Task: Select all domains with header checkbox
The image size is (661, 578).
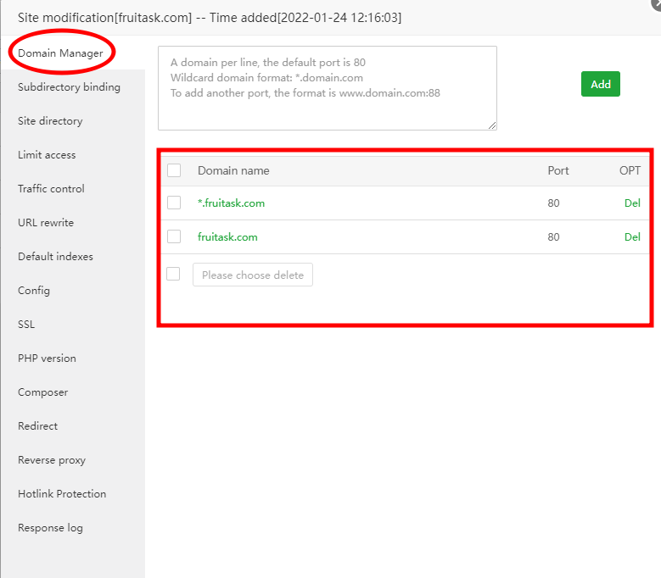Action: pos(174,170)
